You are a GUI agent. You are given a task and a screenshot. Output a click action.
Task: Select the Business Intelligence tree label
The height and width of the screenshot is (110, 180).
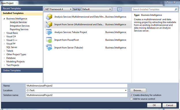tap(17, 19)
